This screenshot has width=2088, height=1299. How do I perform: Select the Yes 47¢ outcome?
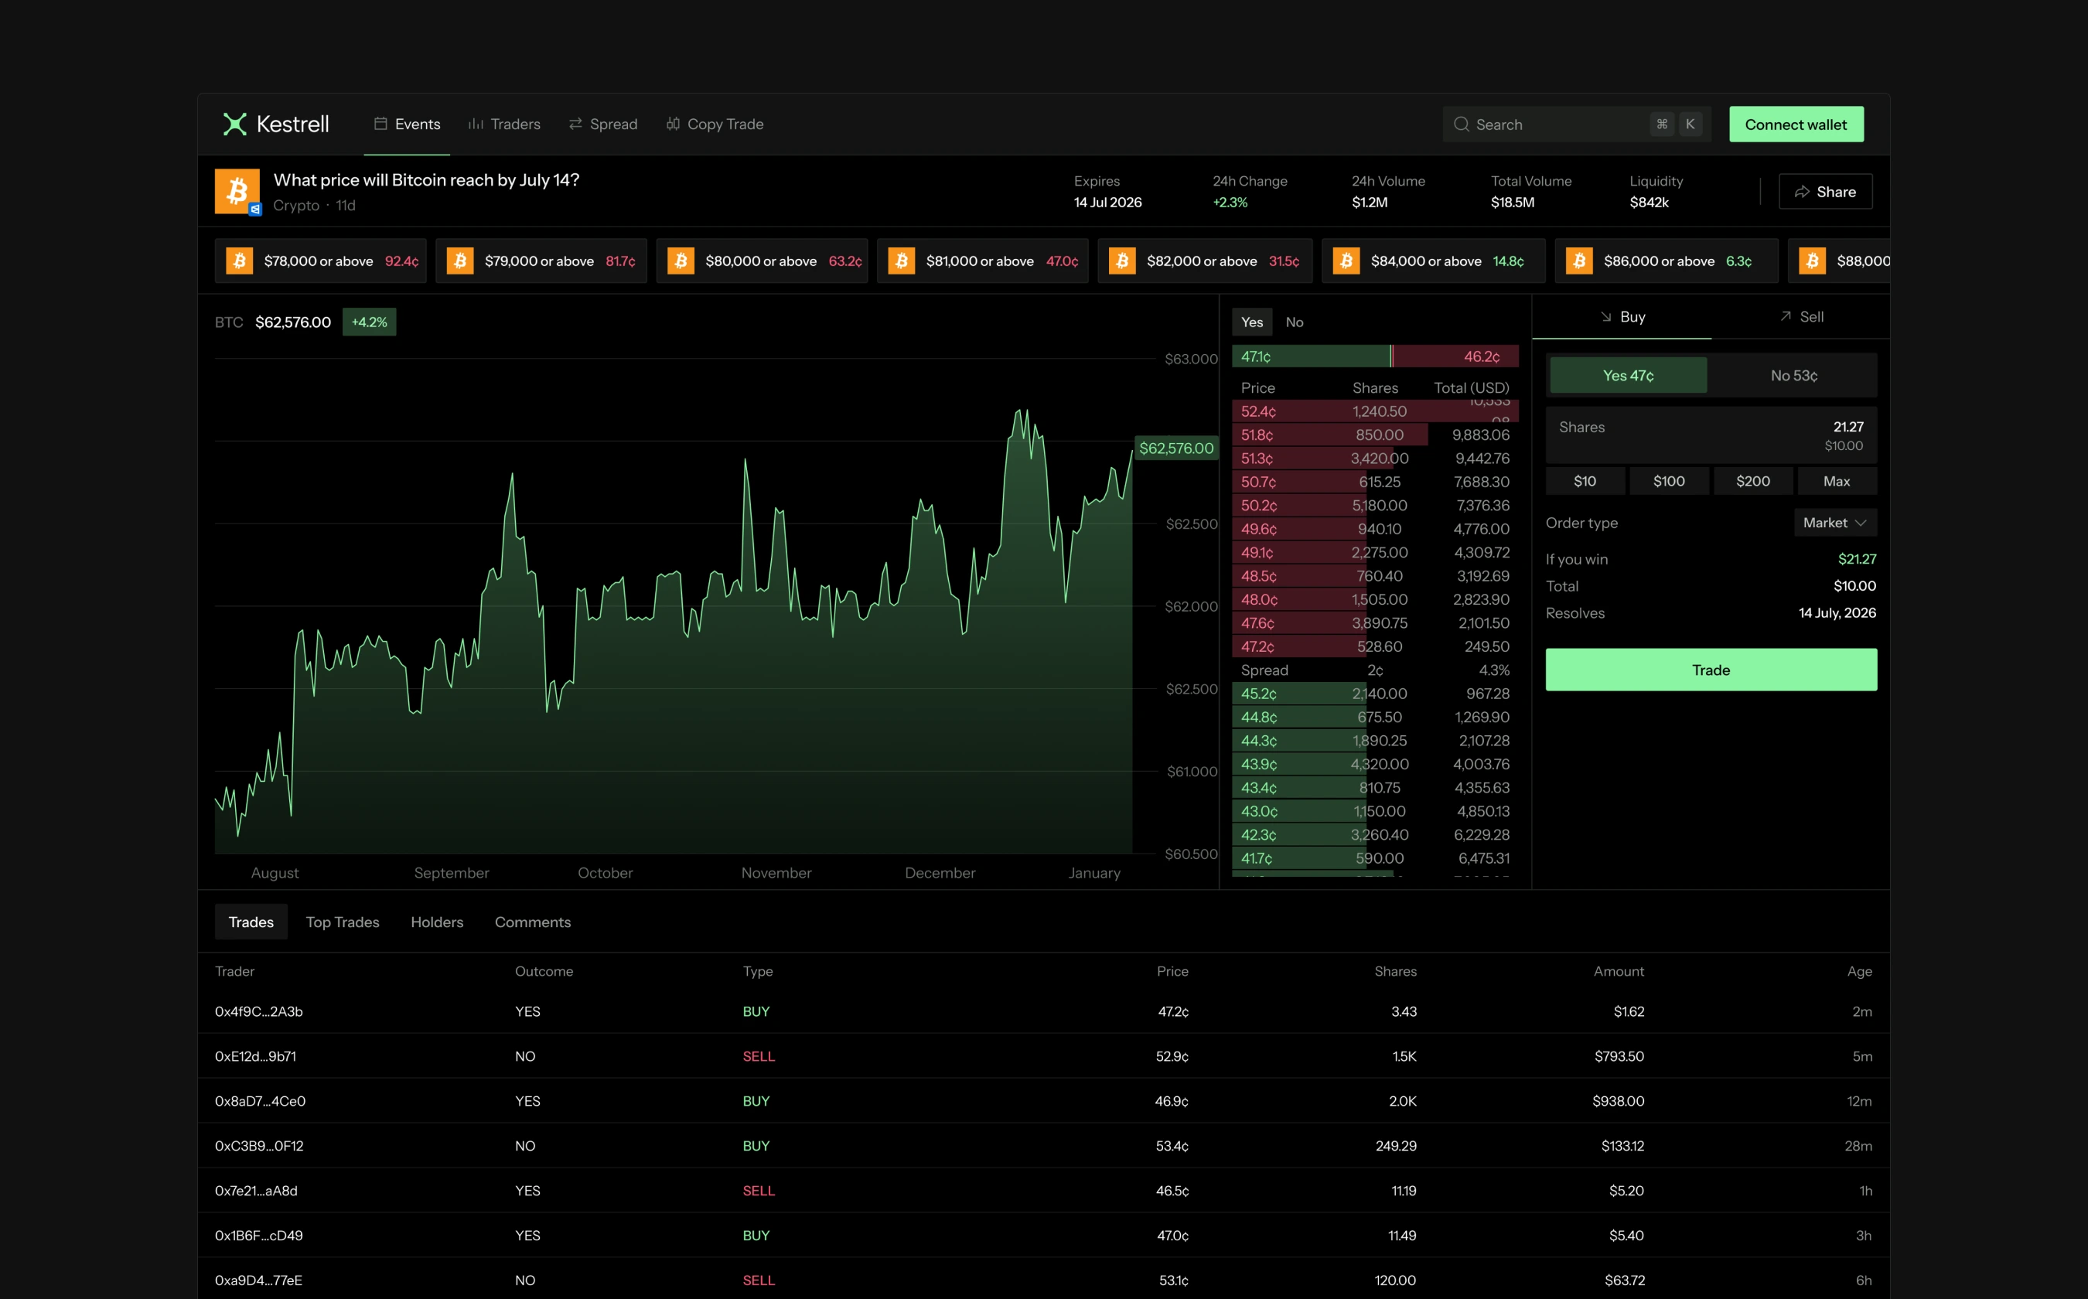pyautogui.click(x=1627, y=376)
